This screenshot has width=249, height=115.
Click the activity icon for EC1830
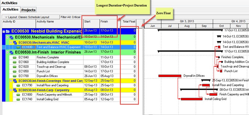pos(18,47)
